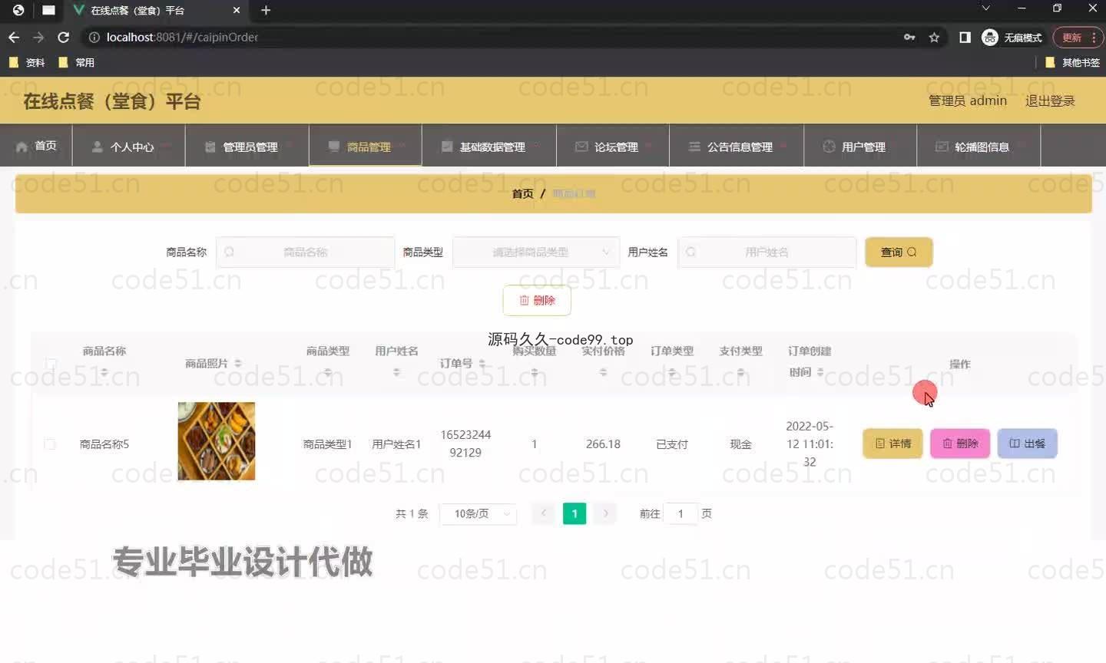The width and height of the screenshot is (1106, 663).
Task: Click the browser 更新 update button
Action: [1078, 37]
